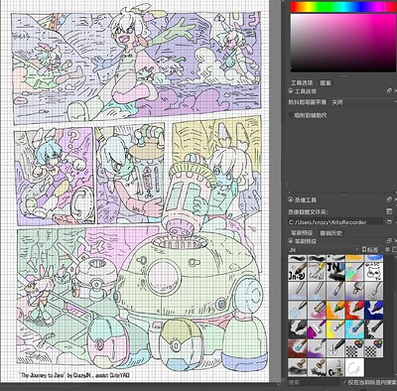This screenshot has height=391, width=397.
Task: Toggle the 吸附到辅助尺 snap checkbox
Action: click(x=291, y=115)
